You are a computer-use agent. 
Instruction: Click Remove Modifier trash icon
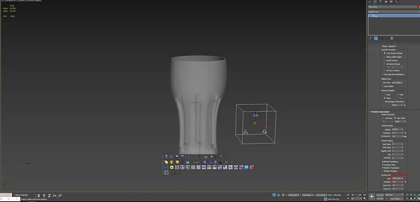387,38
